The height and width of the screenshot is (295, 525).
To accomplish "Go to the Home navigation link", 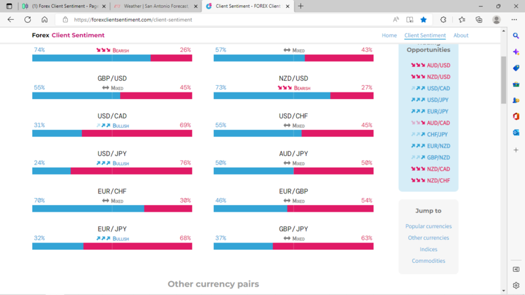I will pyautogui.click(x=389, y=35).
